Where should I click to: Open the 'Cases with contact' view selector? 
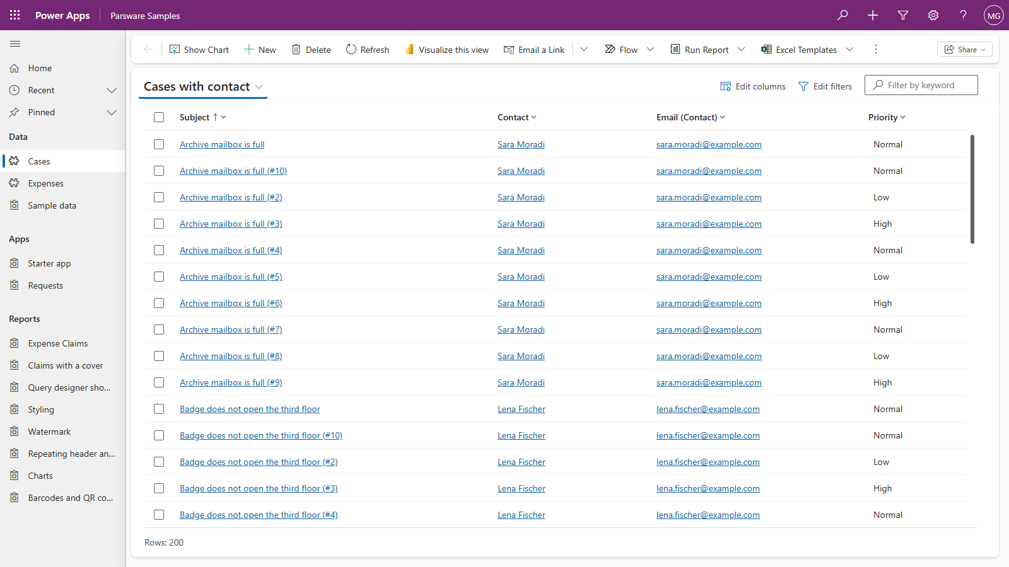(x=203, y=86)
